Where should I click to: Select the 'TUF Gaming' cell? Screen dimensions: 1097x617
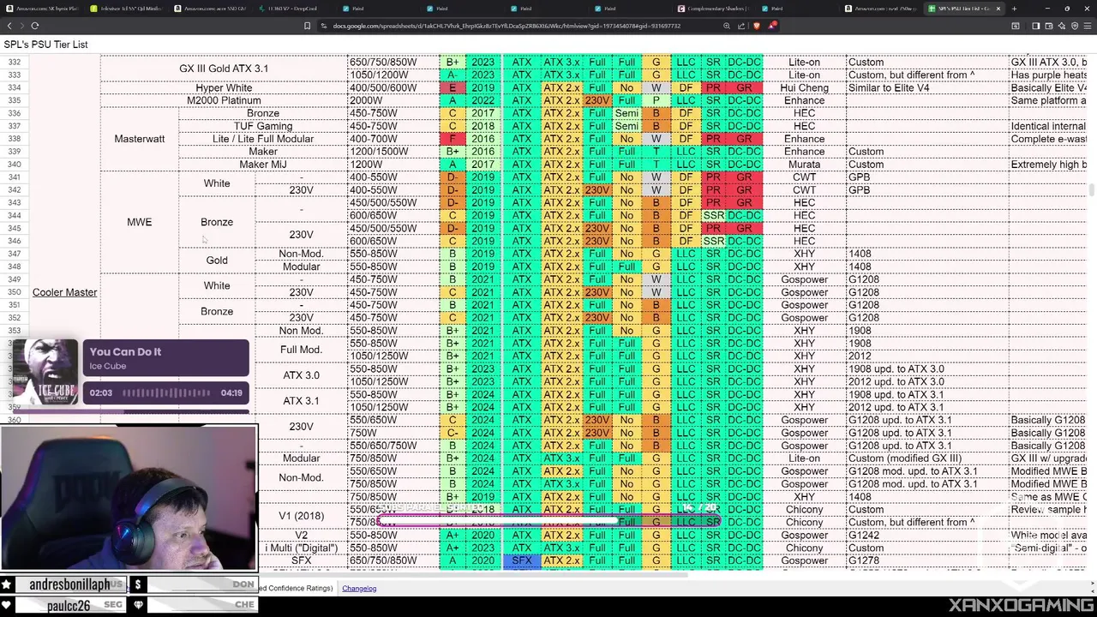coord(263,126)
